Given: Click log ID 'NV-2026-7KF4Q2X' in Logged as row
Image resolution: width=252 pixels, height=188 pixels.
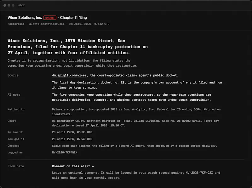Looking at the screenshot, I should pos(65,153).
